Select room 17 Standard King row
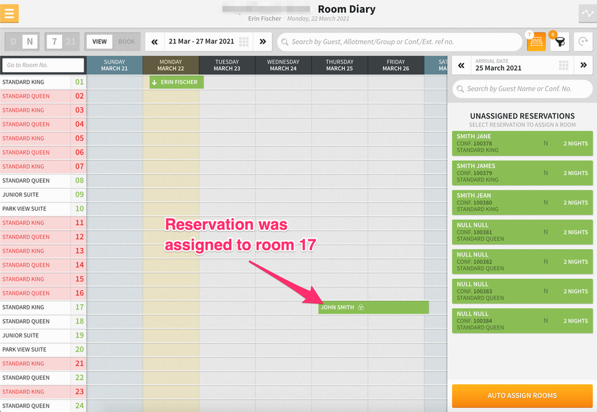This screenshot has height=412, width=597. point(43,308)
